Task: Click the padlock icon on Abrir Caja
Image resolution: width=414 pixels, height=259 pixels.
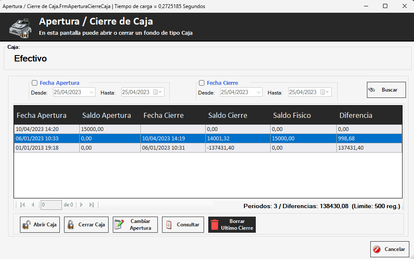Action: point(26,225)
